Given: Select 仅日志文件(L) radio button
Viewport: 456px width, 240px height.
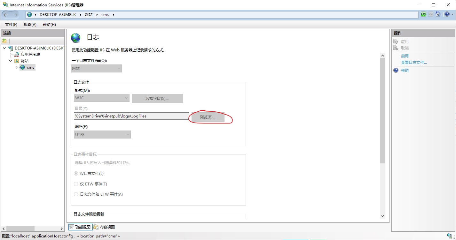Looking at the screenshot, I should tap(76, 174).
